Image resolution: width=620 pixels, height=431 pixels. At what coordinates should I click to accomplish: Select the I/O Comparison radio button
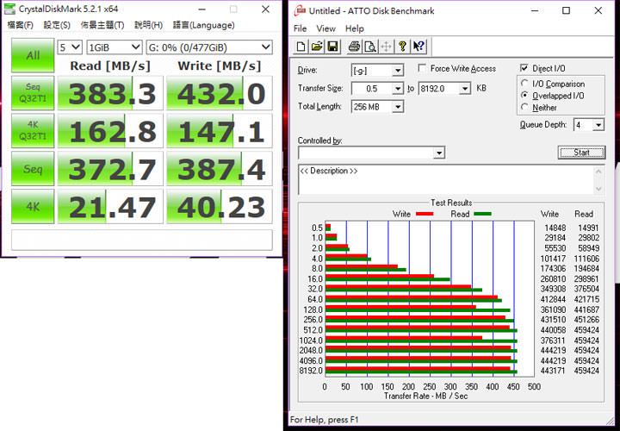[525, 84]
